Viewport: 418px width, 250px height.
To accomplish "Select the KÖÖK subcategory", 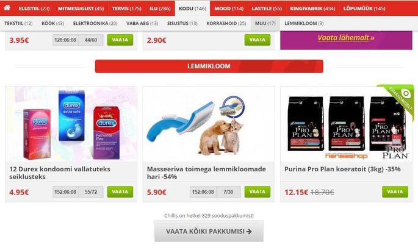I will pos(52,23).
